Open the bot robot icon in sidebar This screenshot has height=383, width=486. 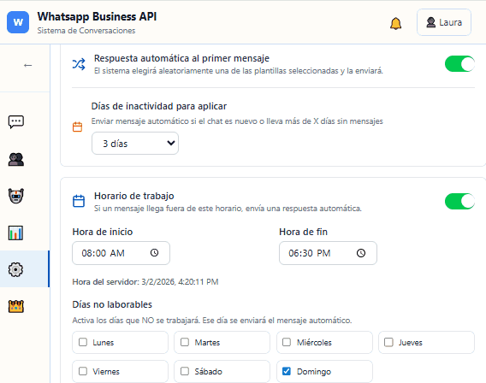[15, 196]
